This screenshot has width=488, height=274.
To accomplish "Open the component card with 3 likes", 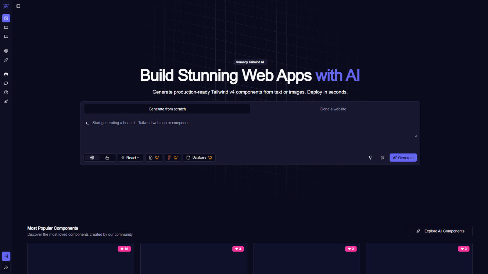I will click(194, 258).
